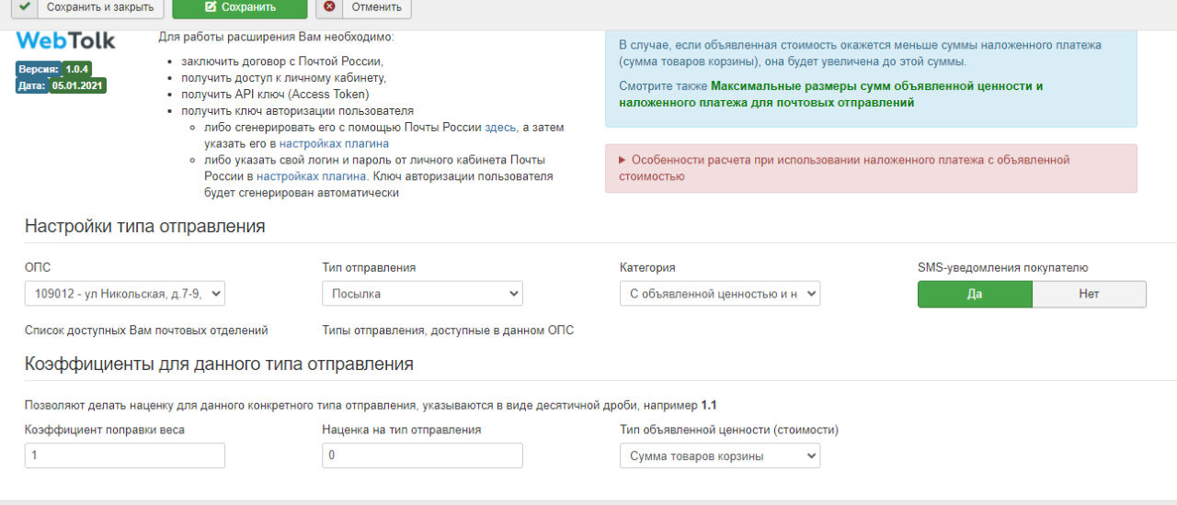Open the Тип отправления dropdown
The image size is (1177, 505).
click(422, 294)
